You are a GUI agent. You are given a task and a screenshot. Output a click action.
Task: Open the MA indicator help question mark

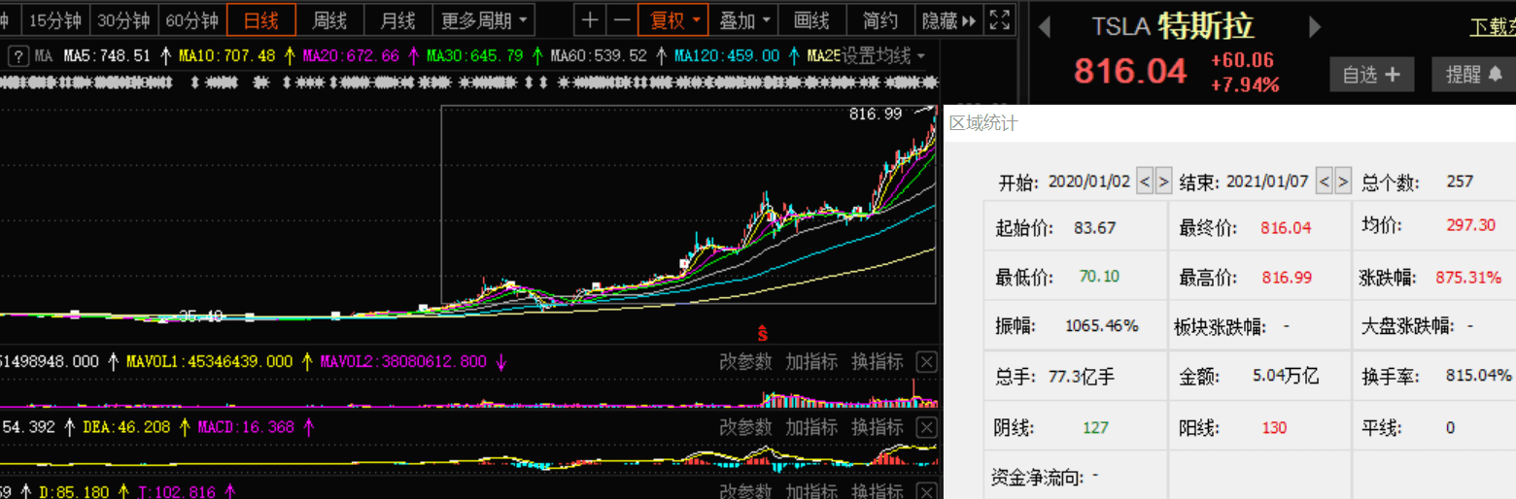[x=17, y=55]
